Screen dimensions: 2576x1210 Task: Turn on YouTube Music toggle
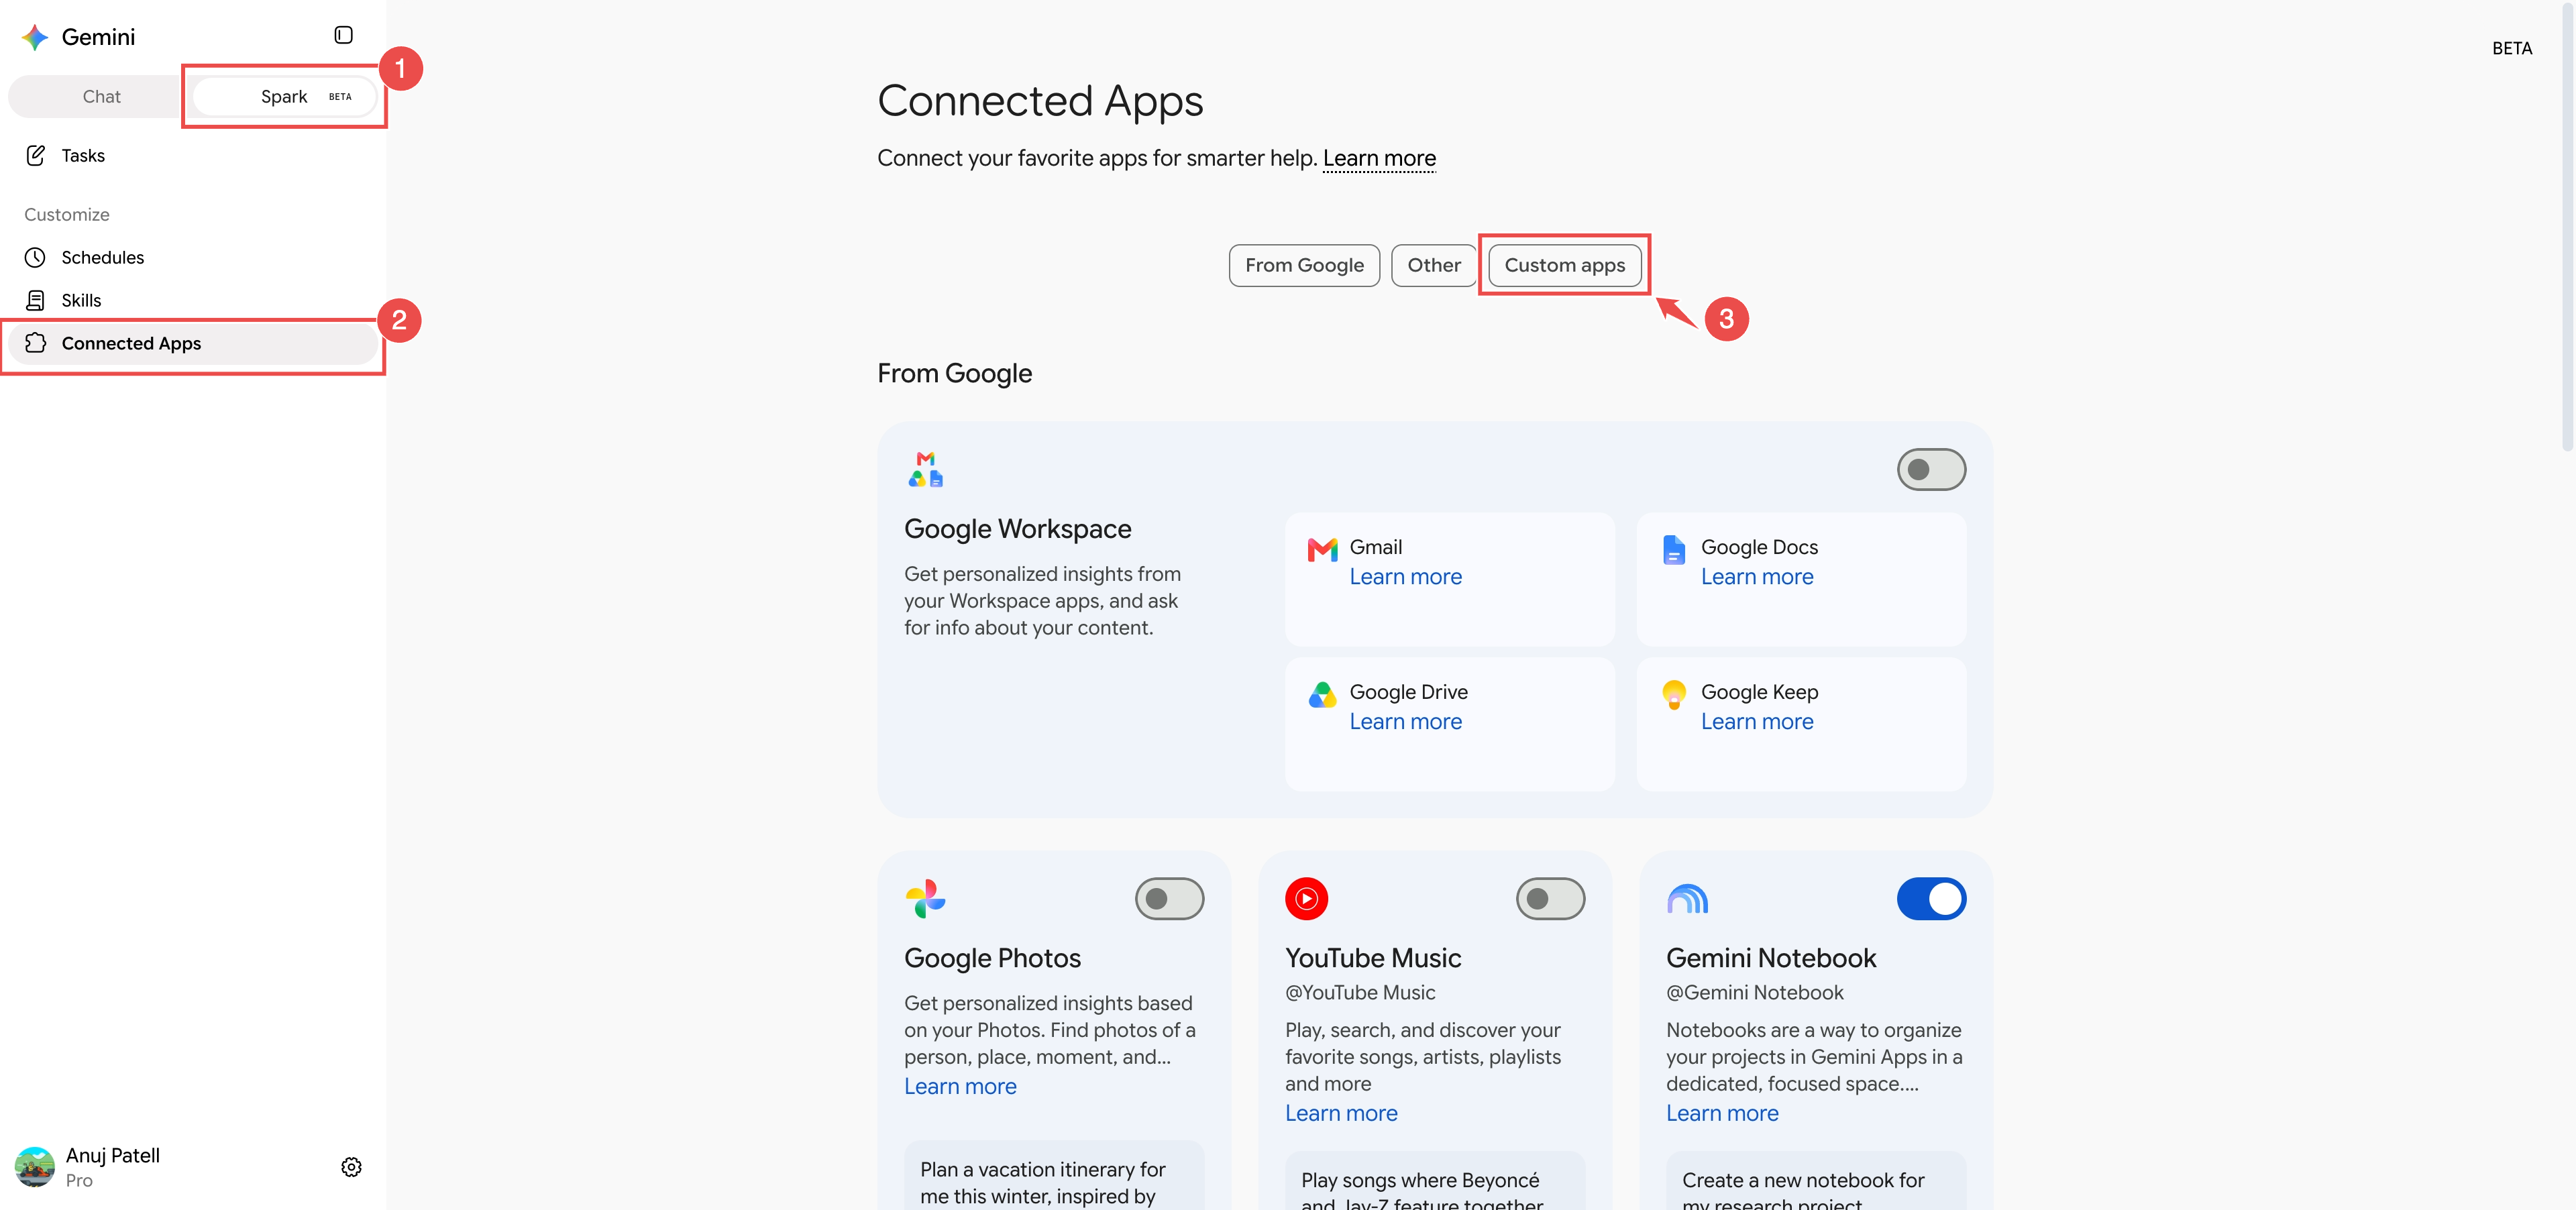tap(1550, 898)
